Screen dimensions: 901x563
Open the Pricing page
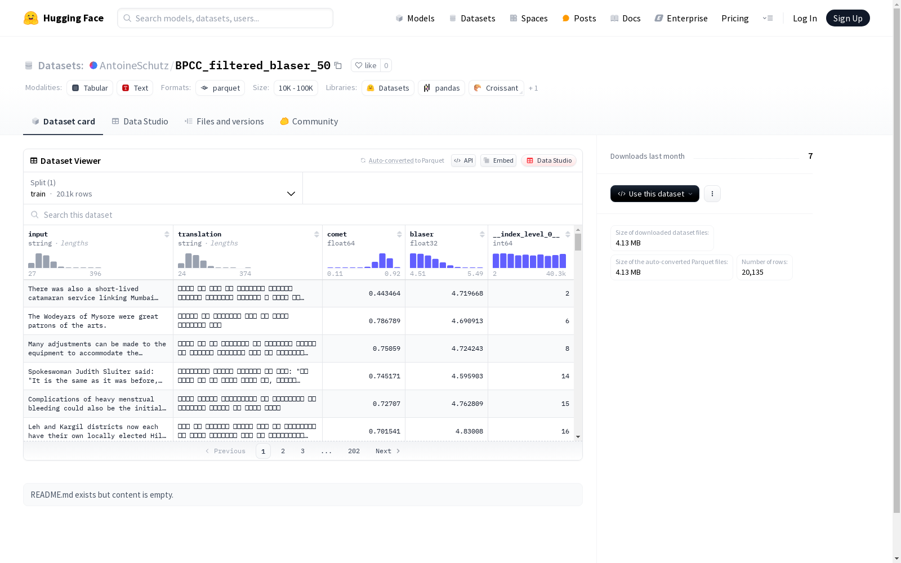pyautogui.click(x=735, y=18)
